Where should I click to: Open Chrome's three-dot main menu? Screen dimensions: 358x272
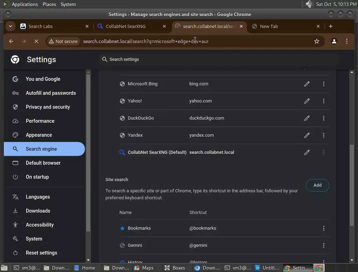[x=347, y=41]
